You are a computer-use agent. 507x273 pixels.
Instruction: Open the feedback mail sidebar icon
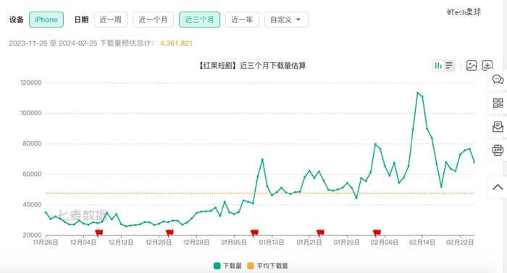coord(498,127)
